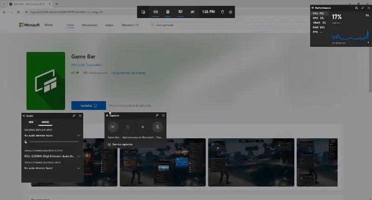Open Aplicaciones in store navigation
The width and height of the screenshot is (372, 200).
click(x=89, y=25)
